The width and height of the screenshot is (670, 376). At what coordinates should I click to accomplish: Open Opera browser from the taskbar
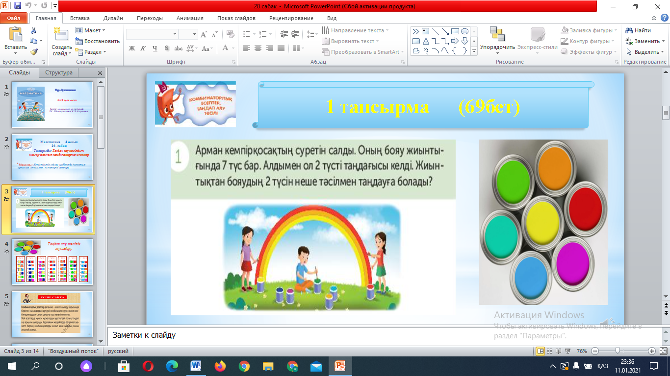tap(148, 366)
